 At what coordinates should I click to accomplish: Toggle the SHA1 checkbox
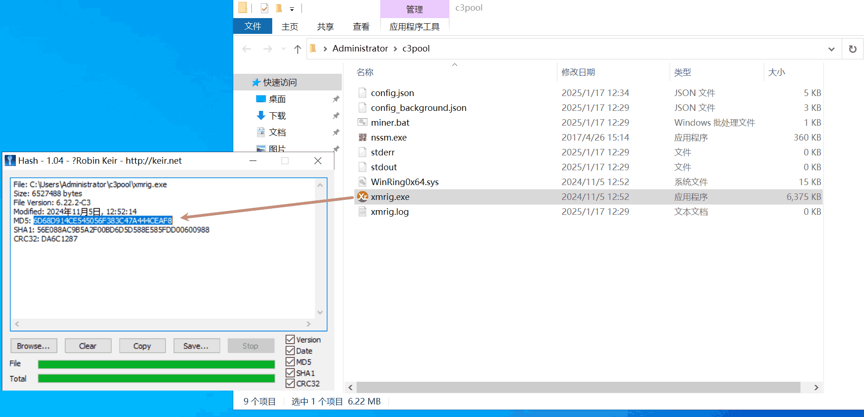[290, 373]
